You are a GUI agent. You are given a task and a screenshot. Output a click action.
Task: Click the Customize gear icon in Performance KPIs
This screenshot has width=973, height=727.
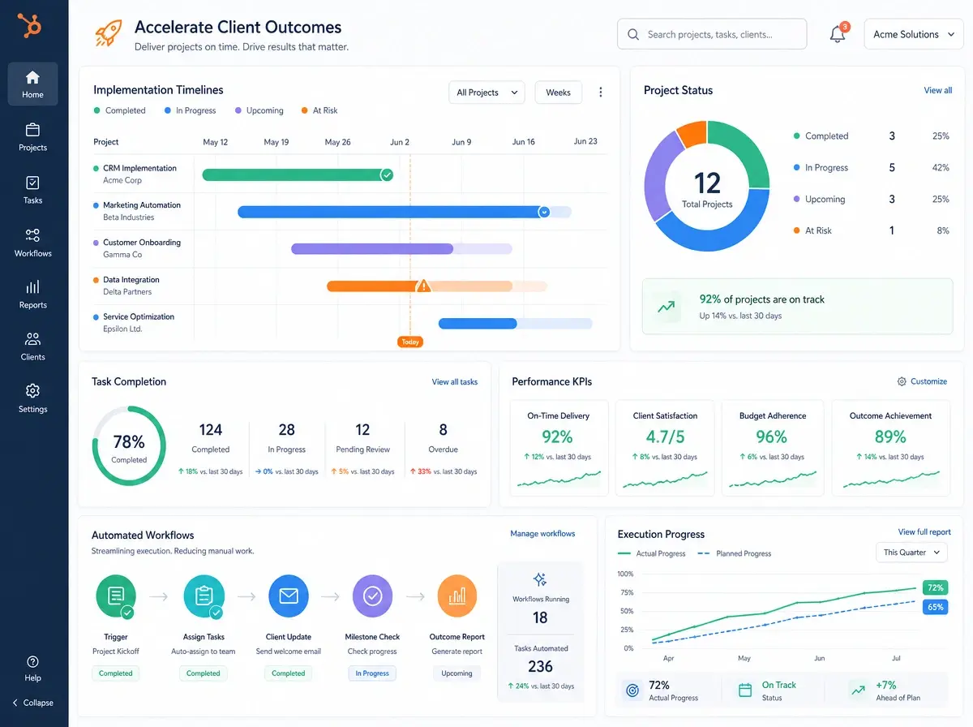(902, 381)
